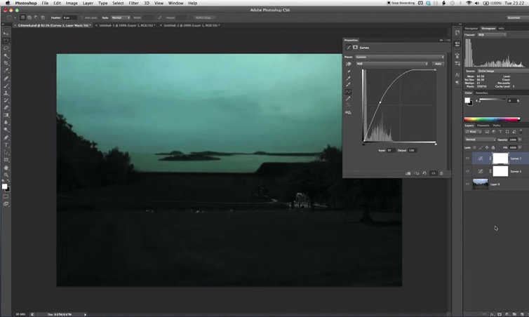Select the Zoom tool in toolbar

tap(6, 175)
